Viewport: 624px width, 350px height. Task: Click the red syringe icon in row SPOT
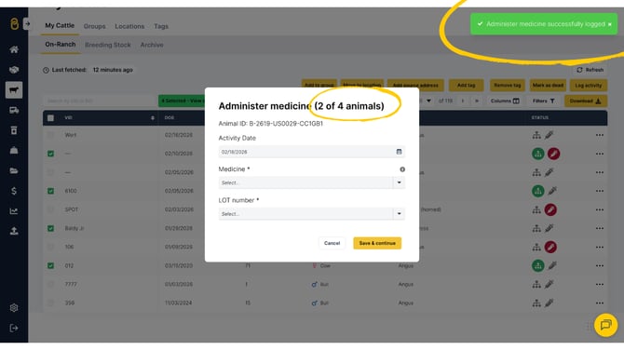pos(550,209)
